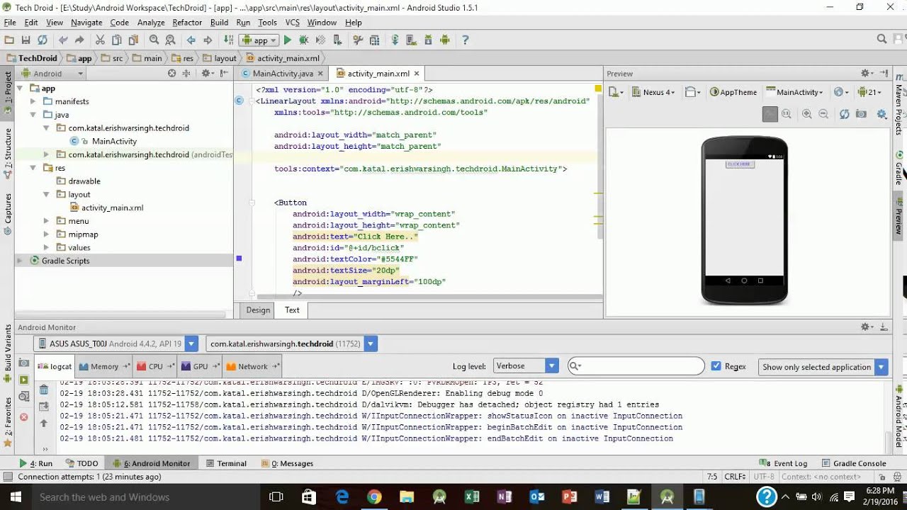Image resolution: width=907 pixels, height=510 pixels.
Task: Click the Copy toolbar icon
Action: (116, 40)
